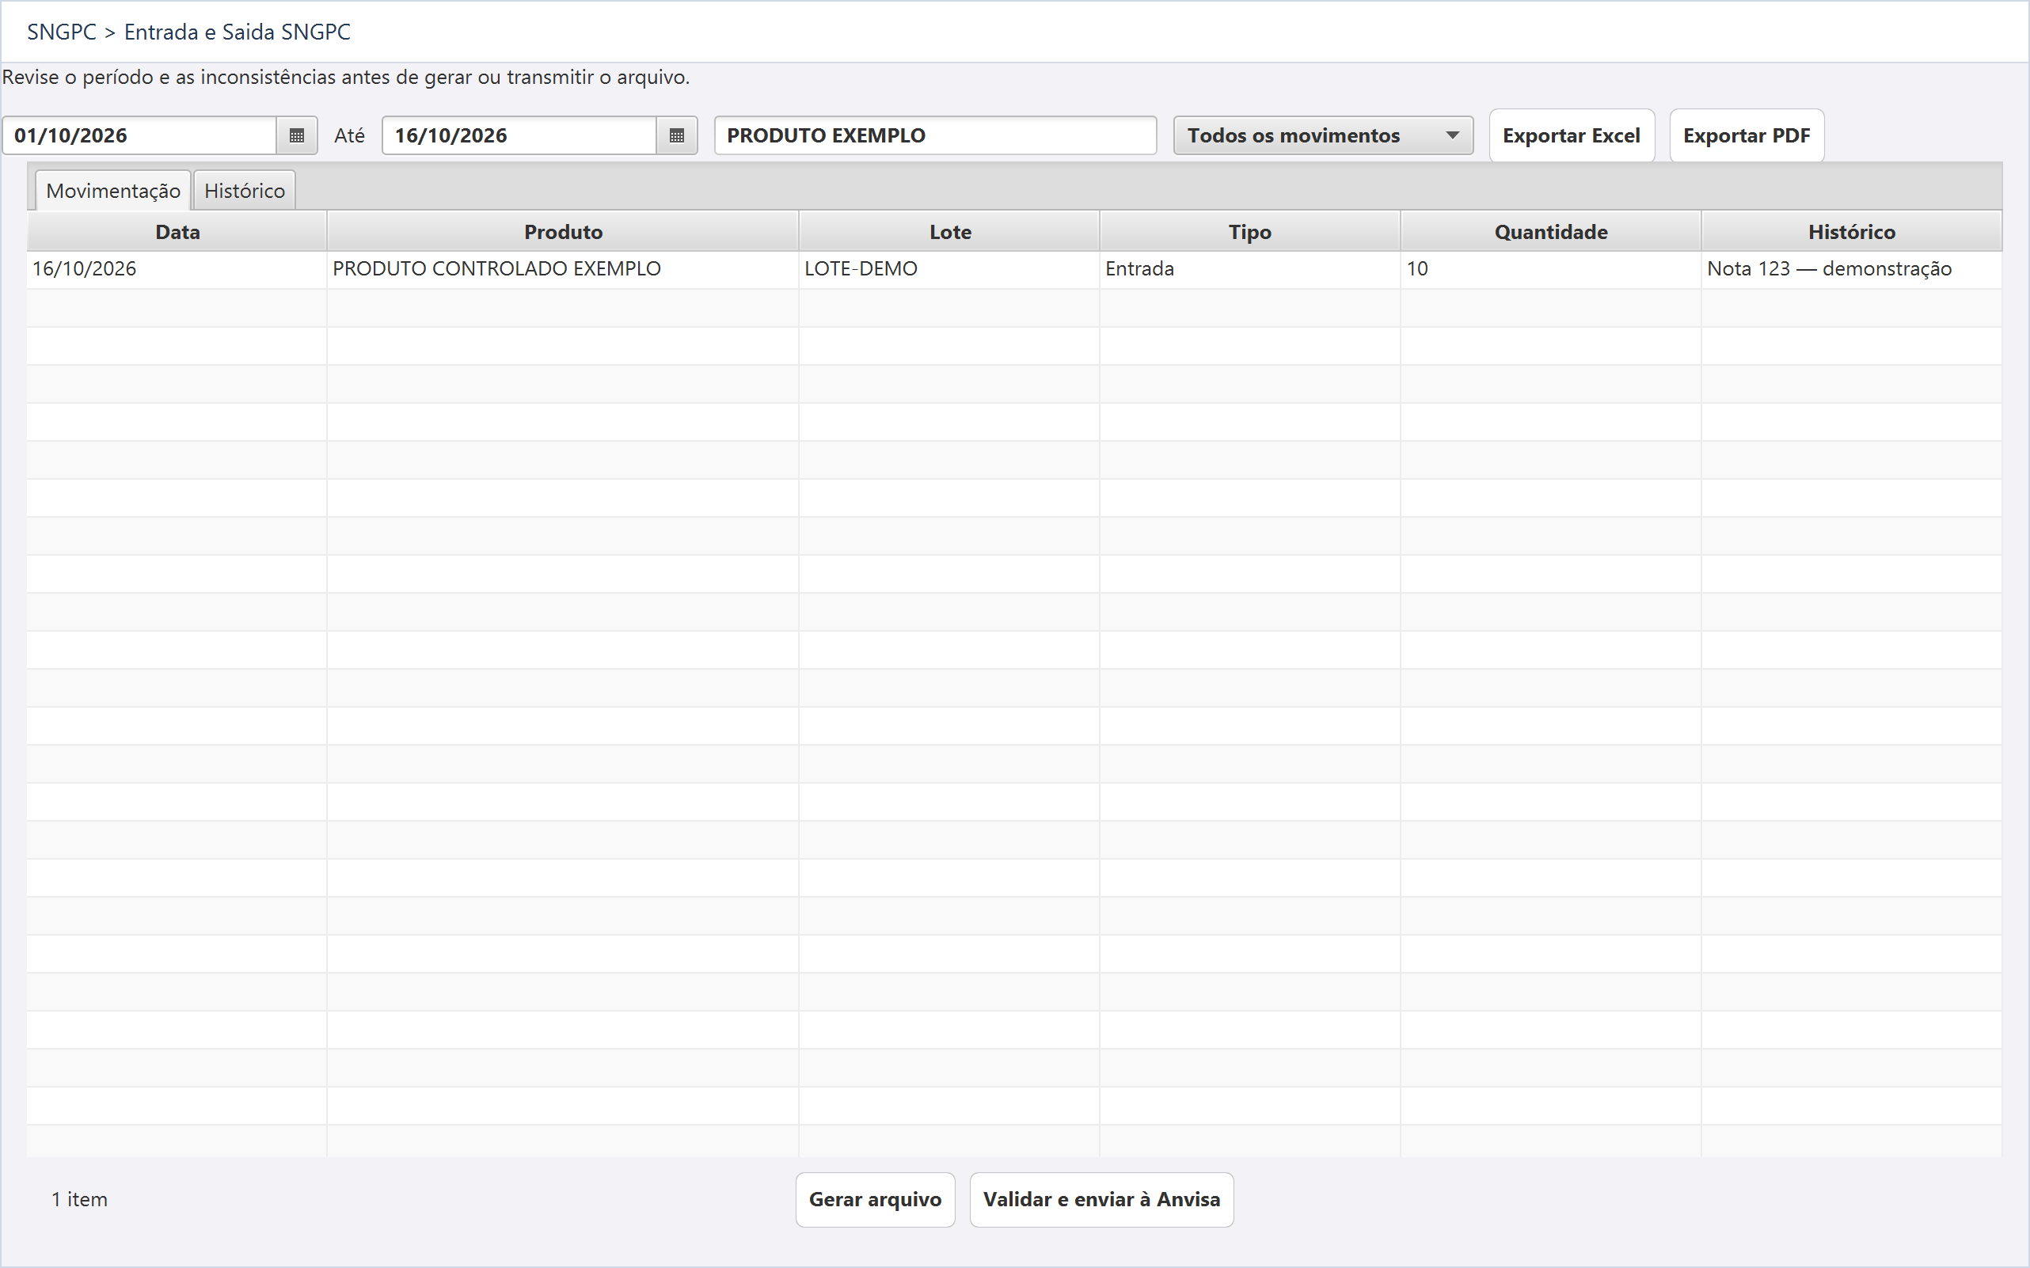Screen dimensions: 2030x1268
Task: Click the Exportar PDF button
Action: click(1747, 135)
